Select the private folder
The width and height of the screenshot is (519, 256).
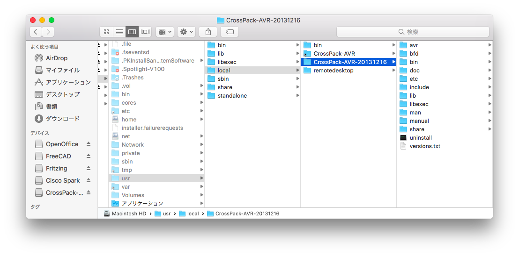coord(156,153)
